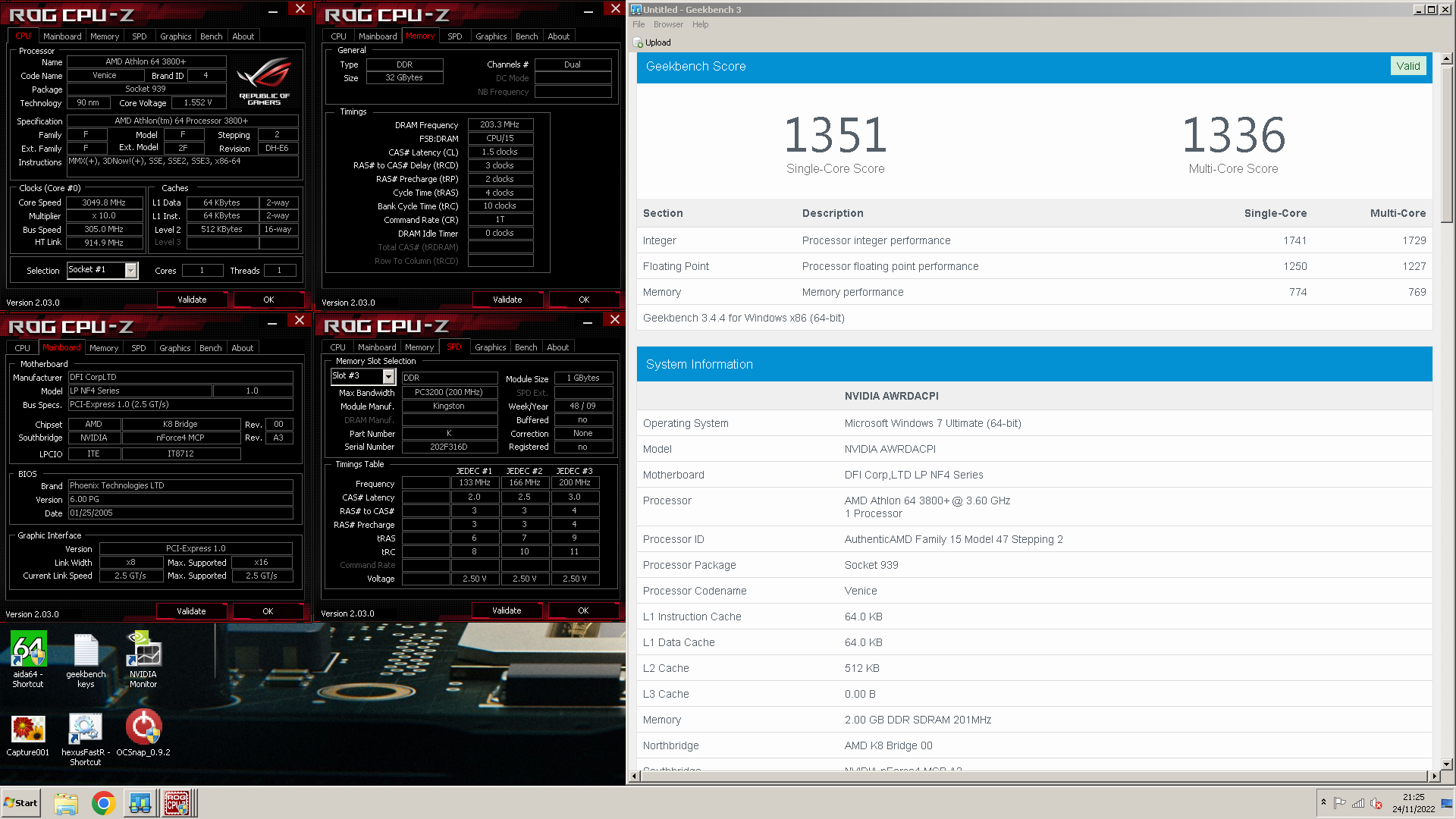Switch to Mainboard tab in CPU window
This screenshot has width=1456, height=819.
62,36
